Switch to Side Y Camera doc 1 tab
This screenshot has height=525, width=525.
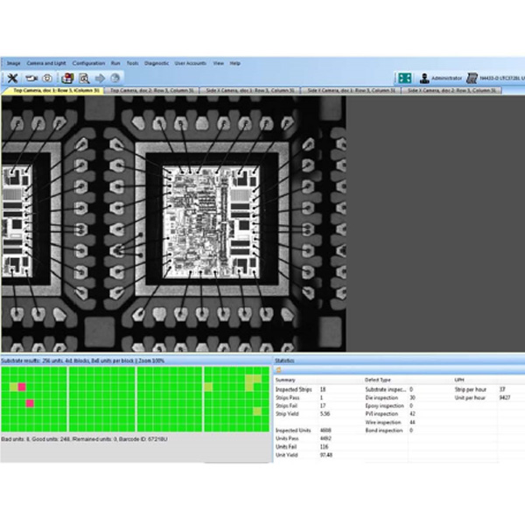point(351,90)
